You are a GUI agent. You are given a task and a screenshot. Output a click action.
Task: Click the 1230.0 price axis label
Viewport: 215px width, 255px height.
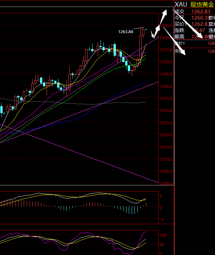[x=166, y=110]
